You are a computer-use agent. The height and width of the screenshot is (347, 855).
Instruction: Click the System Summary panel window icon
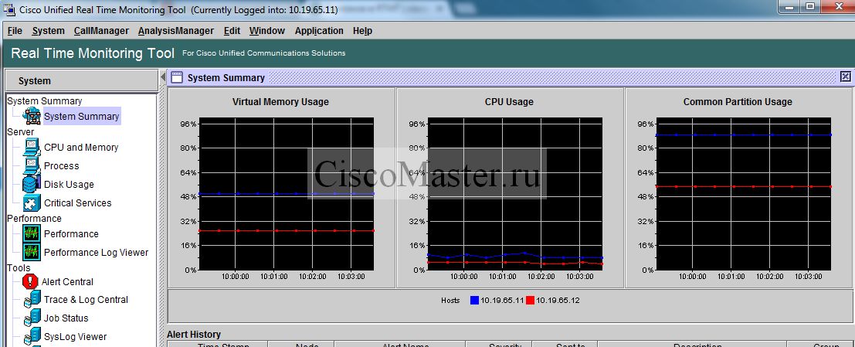coord(177,77)
